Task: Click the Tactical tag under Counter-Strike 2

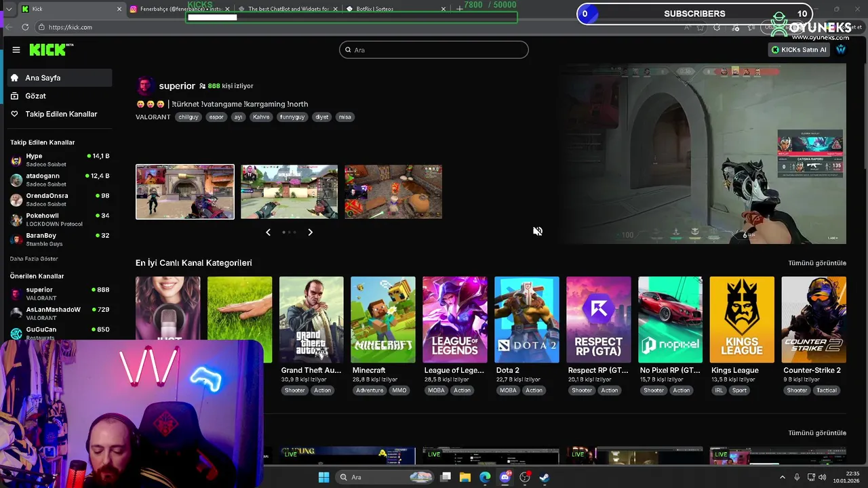Action: pyautogui.click(x=827, y=390)
